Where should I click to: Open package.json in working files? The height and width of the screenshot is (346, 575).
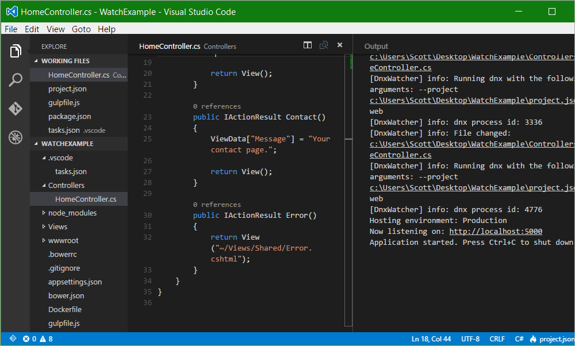click(79, 117)
